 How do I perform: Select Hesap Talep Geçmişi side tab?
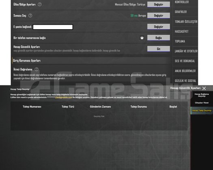202,110
